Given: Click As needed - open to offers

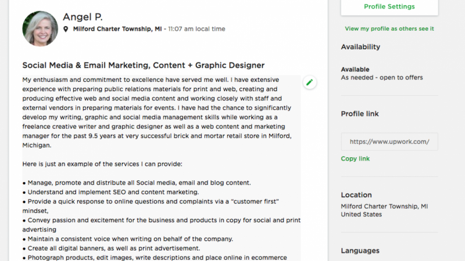Looking at the screenshot, I should click(x=382, y=78).
